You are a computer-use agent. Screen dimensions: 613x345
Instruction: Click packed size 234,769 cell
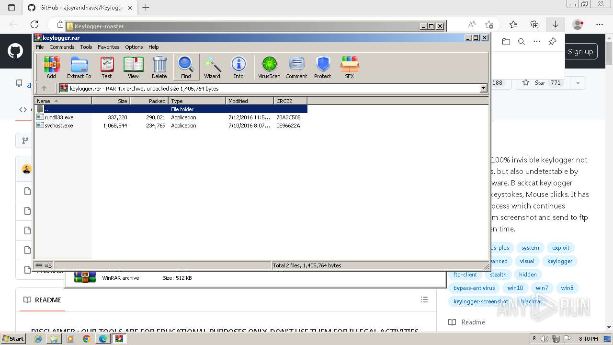(x=156, y=126)
